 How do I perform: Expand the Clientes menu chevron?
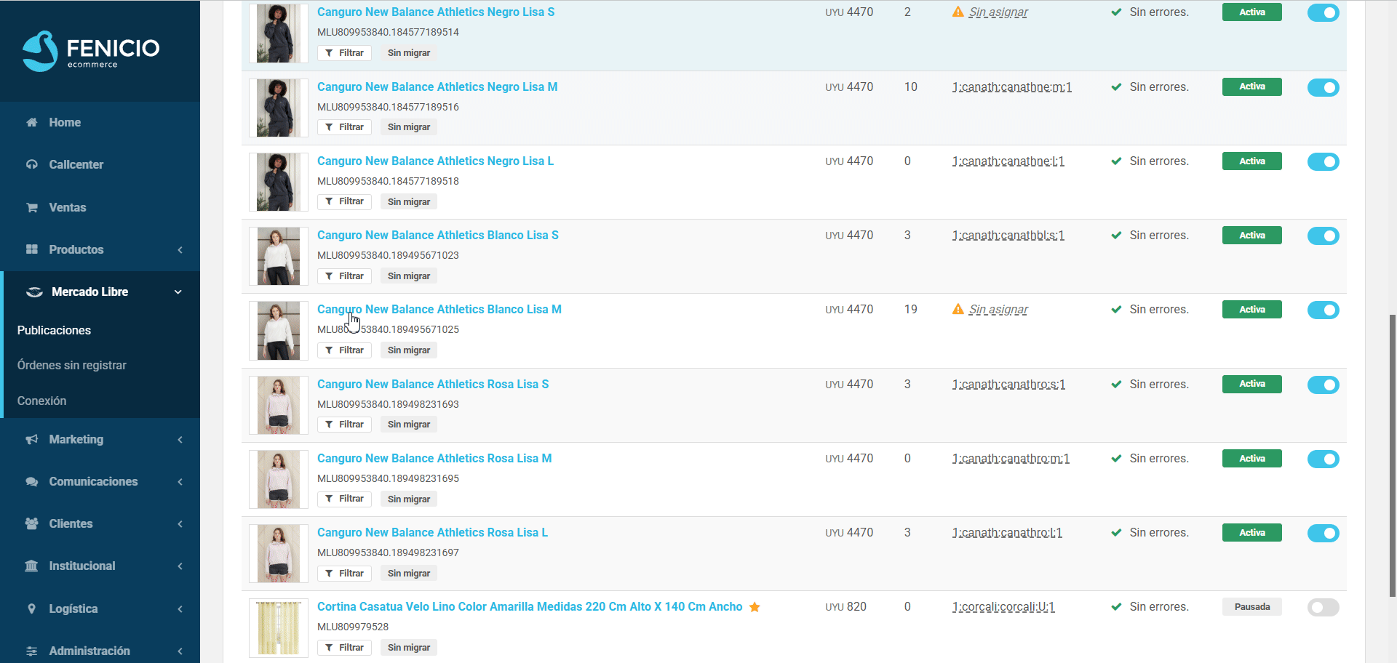coord(180,523)
